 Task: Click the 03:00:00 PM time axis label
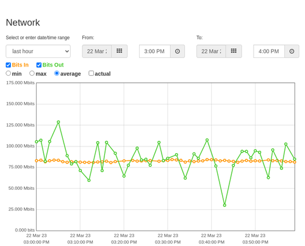pyautogui.click(x=37, y=242)
